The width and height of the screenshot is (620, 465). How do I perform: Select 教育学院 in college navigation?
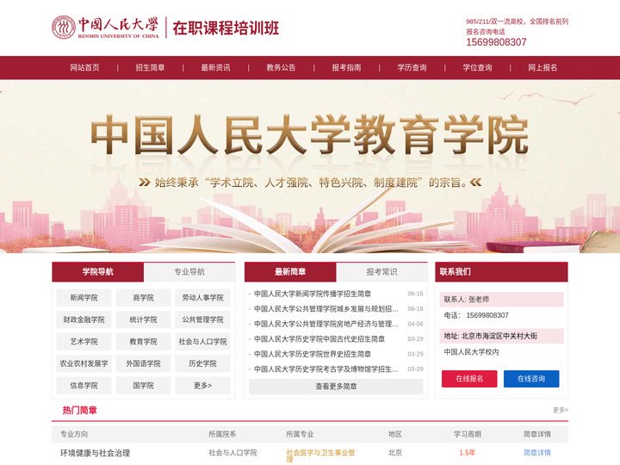coord(143,342)
